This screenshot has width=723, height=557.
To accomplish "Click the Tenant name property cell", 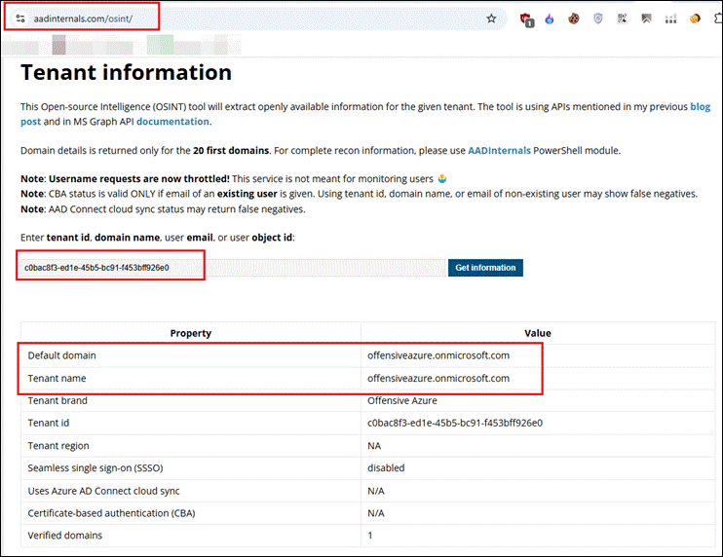I will coord(190,378).
